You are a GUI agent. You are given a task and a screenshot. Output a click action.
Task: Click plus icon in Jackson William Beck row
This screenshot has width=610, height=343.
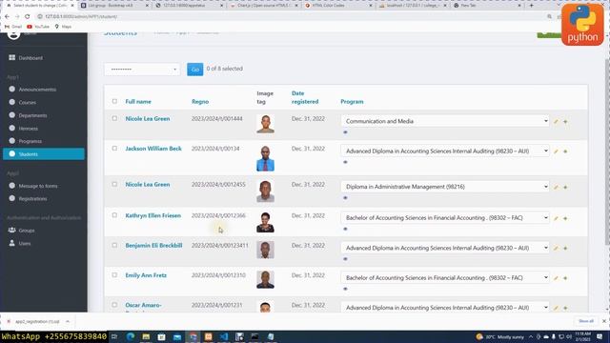[565, 151]
